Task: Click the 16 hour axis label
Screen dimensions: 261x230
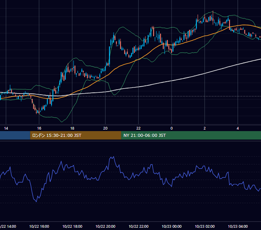Action: pos(39,128)
